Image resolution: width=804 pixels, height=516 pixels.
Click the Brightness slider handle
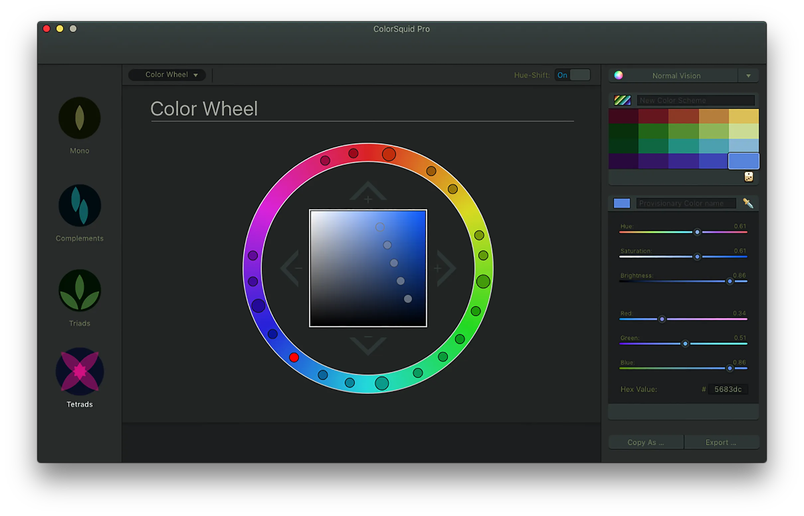point(730,282)
